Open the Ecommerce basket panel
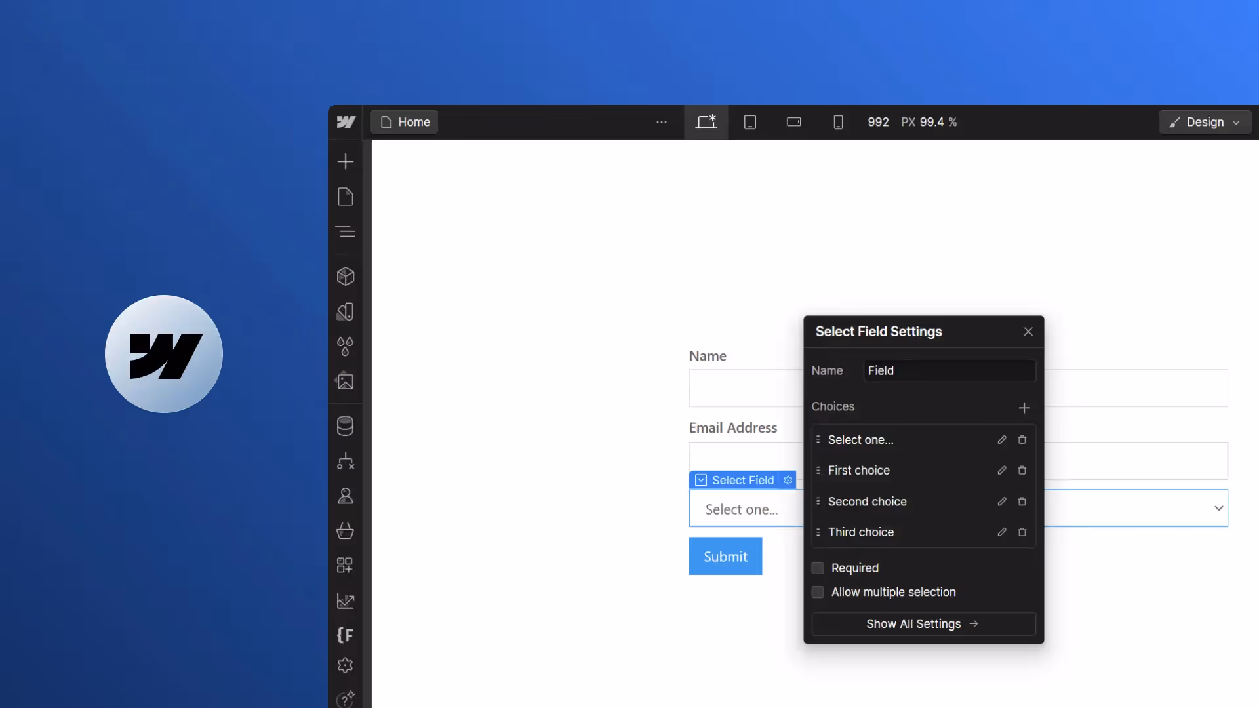This screenshot has height=708, width=1259. (x=345, y=530)
